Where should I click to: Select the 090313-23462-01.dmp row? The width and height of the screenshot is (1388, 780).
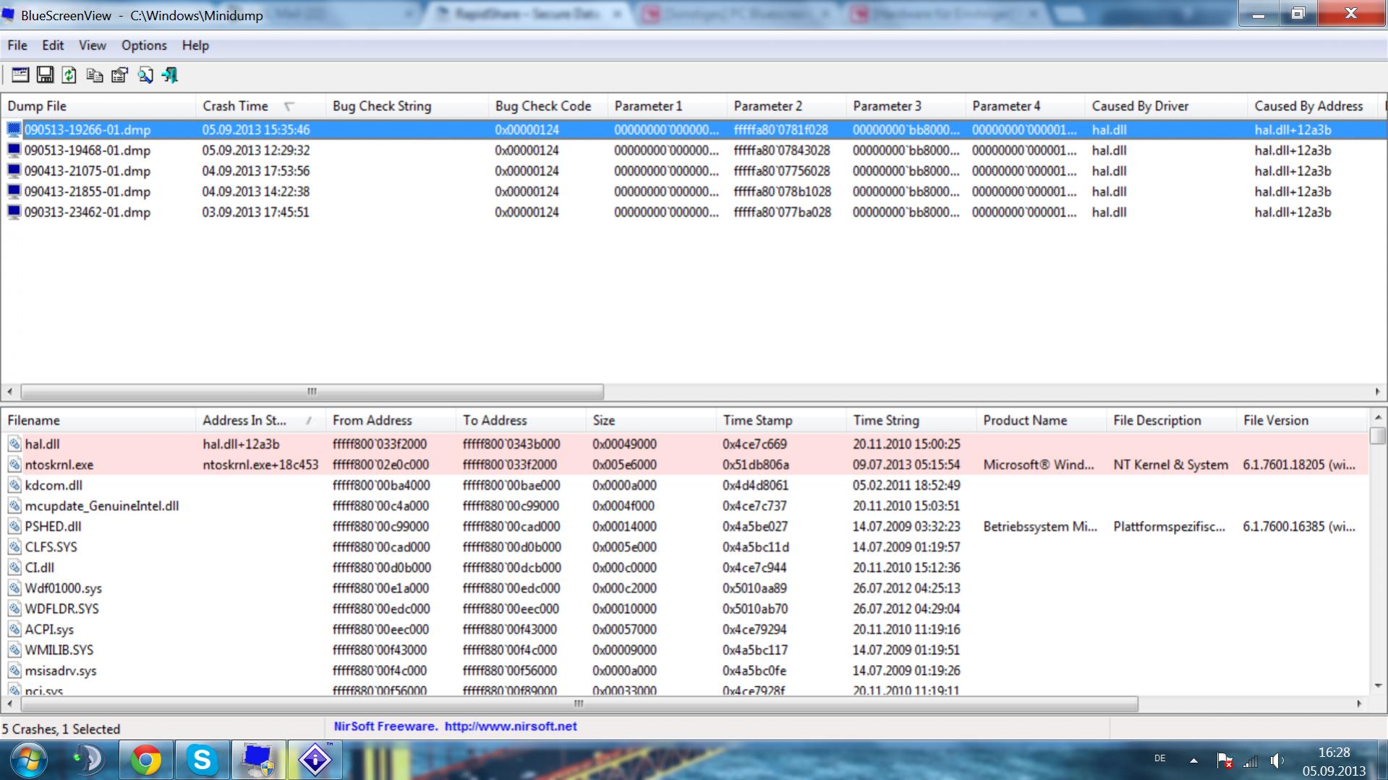click(693, 213)
